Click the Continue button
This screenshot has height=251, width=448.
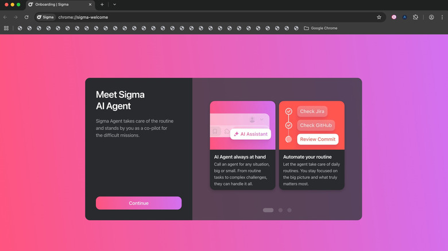138,203
